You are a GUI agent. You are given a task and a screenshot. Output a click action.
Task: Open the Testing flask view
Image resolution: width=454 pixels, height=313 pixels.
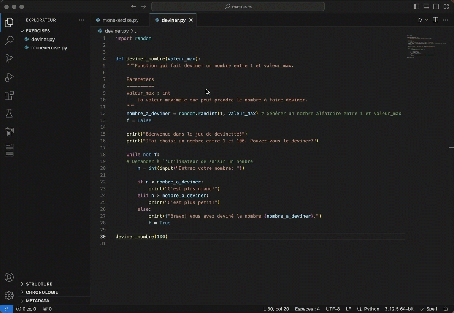coord(9,114)
